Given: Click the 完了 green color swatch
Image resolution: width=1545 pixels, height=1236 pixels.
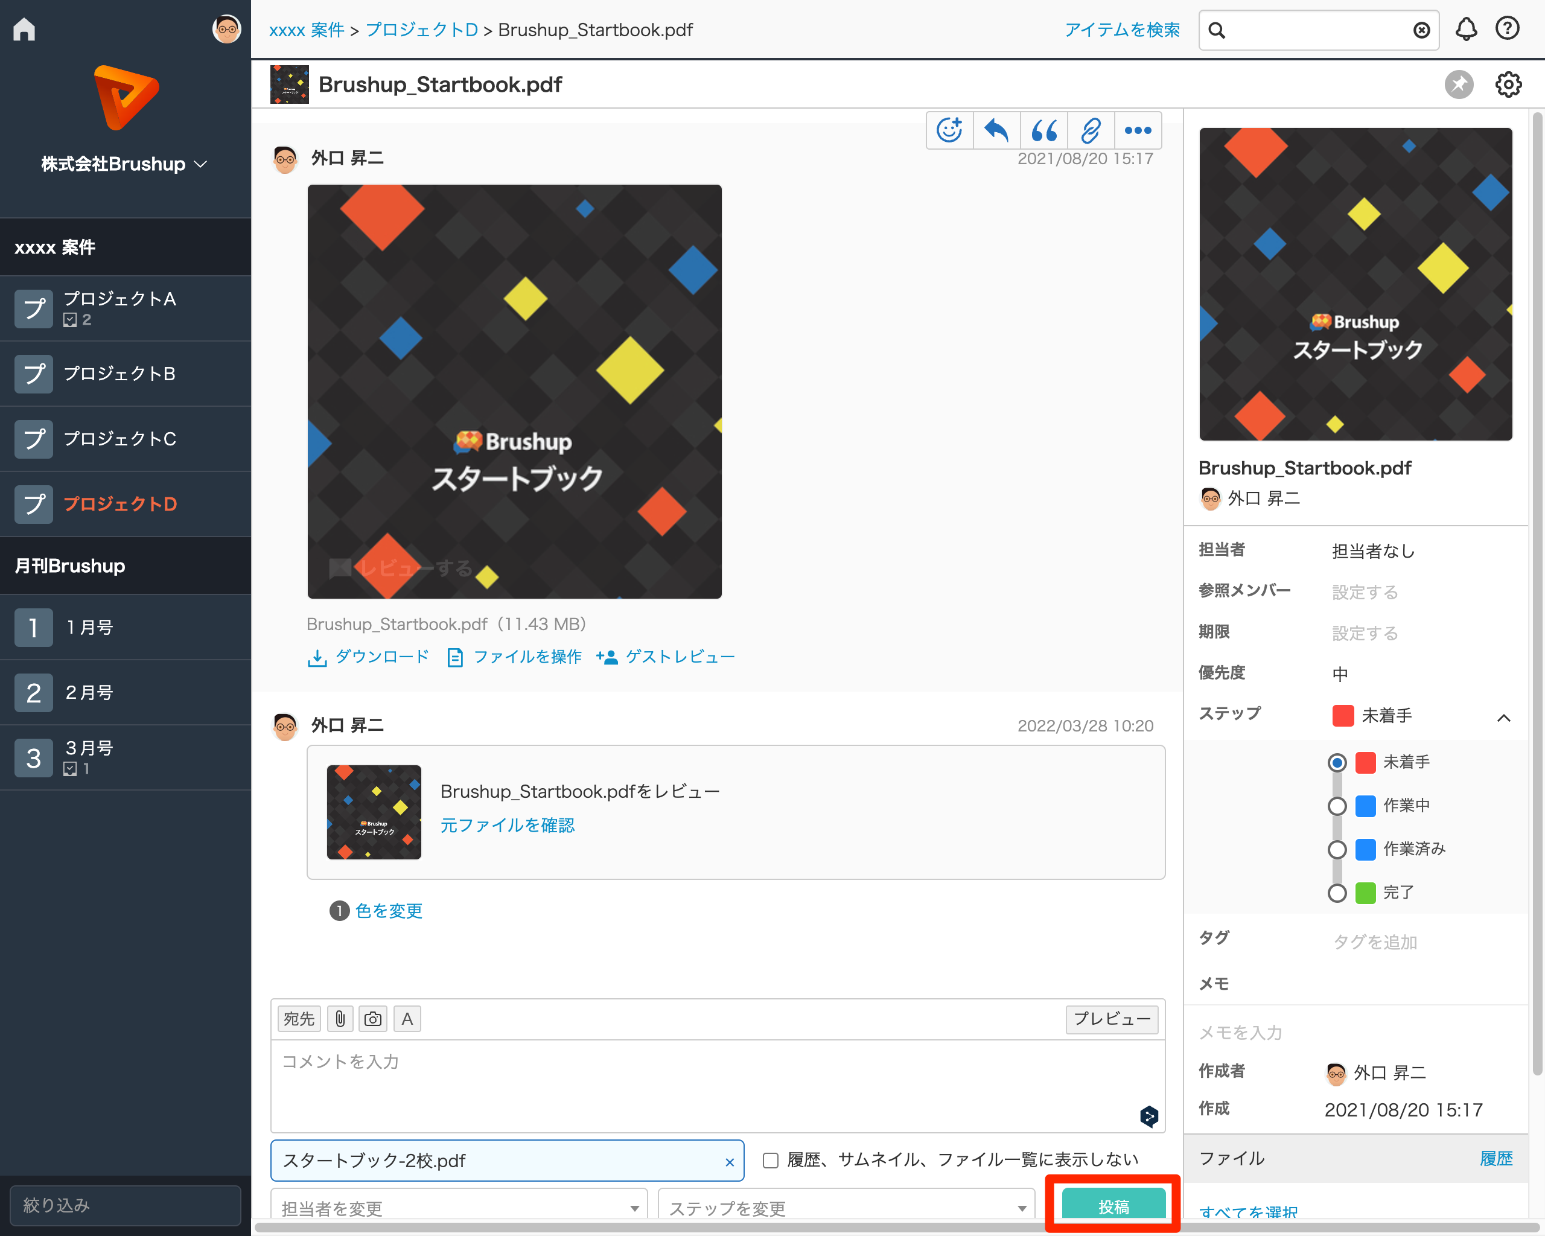Looking at the screenshot, I should pos(1365,893).
